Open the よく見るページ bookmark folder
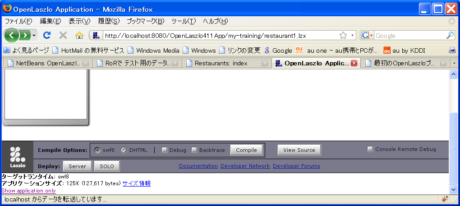The image size is (460, 206). pyautogui.click(x=26, y=50)
